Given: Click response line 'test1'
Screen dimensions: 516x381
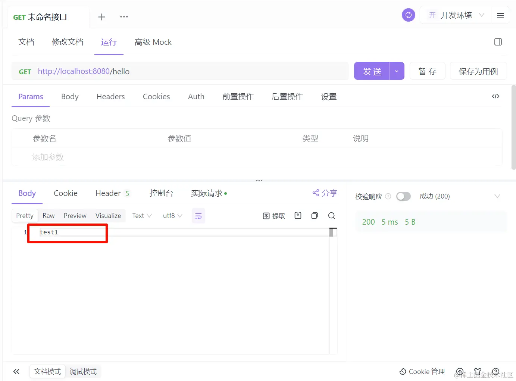Looking at the screenshot, I should [x=49, y=232].
